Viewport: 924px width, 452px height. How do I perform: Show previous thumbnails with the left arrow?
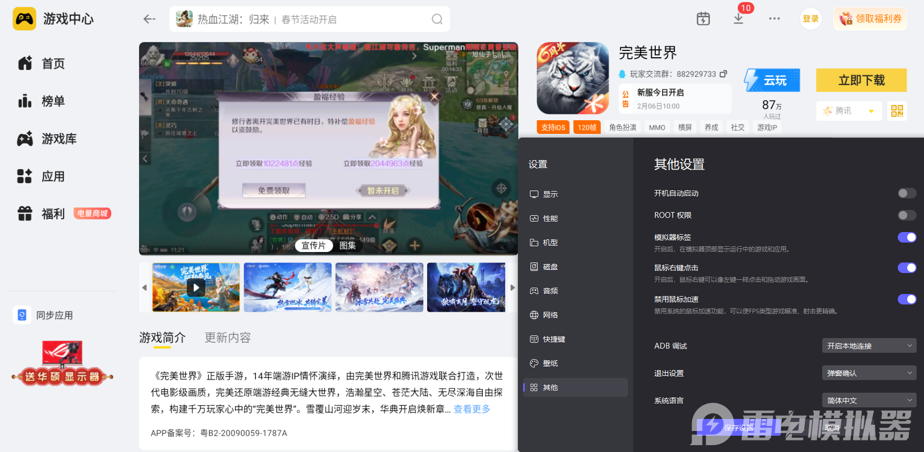[x=144, y=288]
